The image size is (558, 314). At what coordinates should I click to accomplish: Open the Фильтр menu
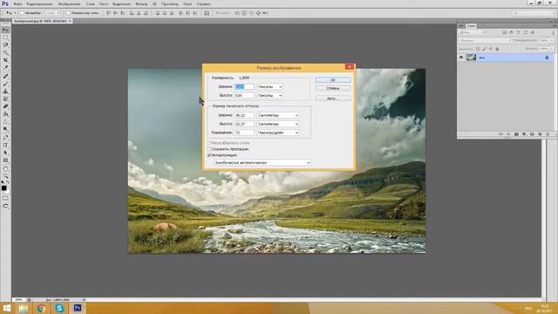(x=141, y=3)
